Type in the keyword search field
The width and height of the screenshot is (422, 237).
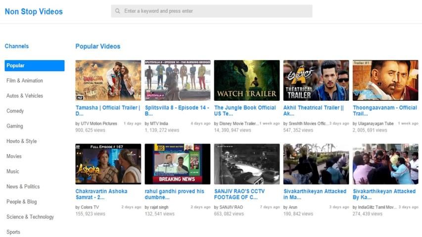pyautogui.click(x=215, y=11)
